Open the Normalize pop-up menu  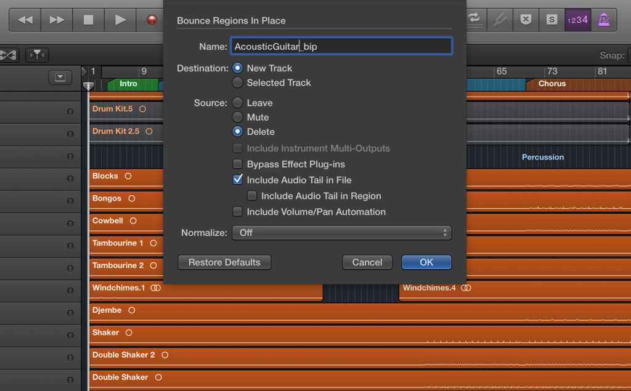click(x=341, y=233)
